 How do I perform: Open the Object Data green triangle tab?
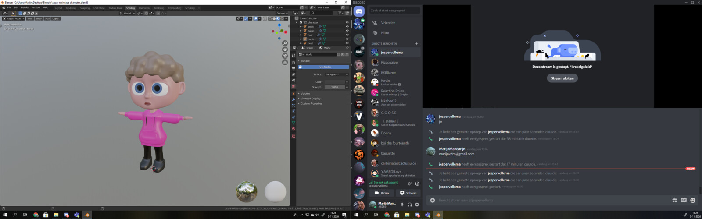coord(294,123)
